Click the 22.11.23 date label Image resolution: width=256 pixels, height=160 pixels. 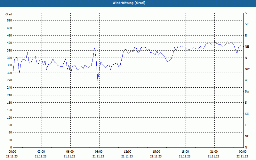click(x=242, y=156)
